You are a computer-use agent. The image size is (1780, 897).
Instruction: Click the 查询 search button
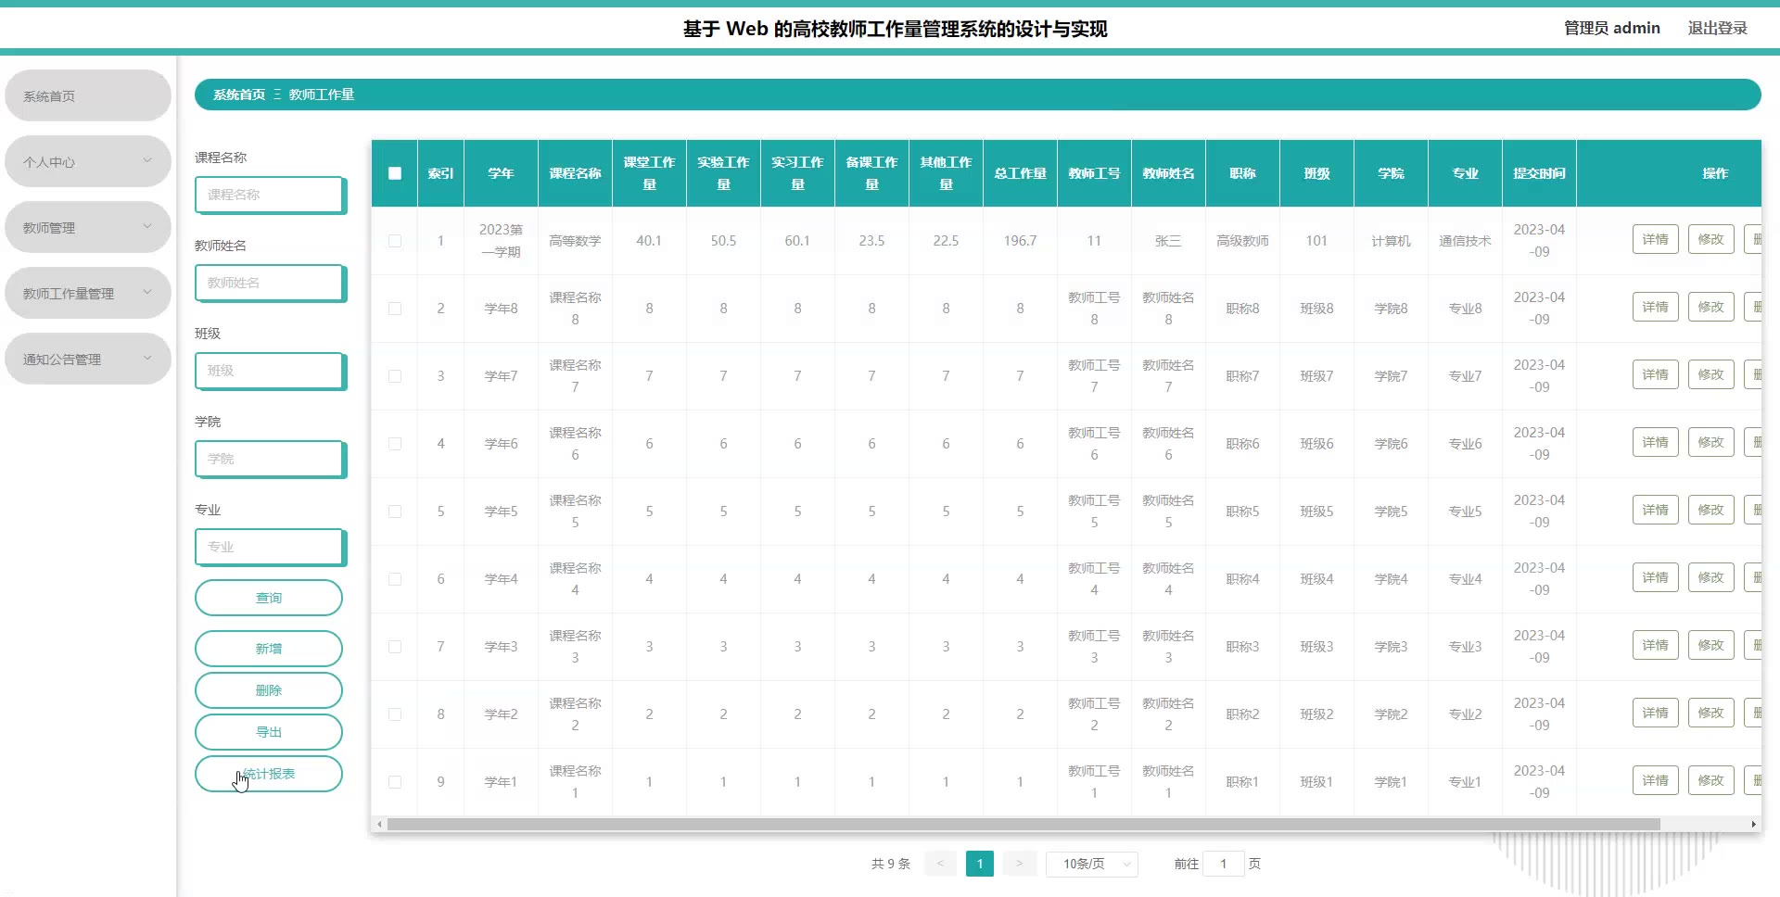pos(269,598)
